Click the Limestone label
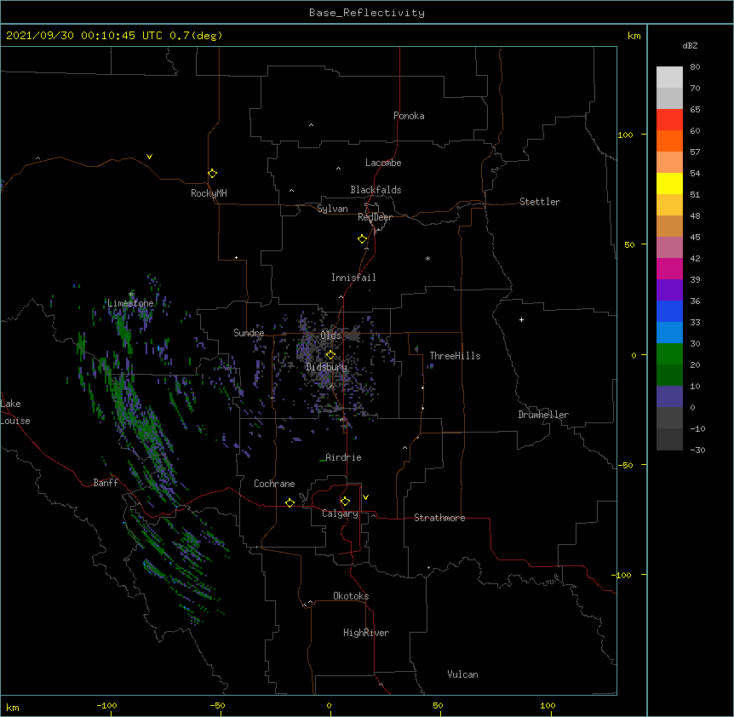The image size is (734, 717). tap(130, 303)
